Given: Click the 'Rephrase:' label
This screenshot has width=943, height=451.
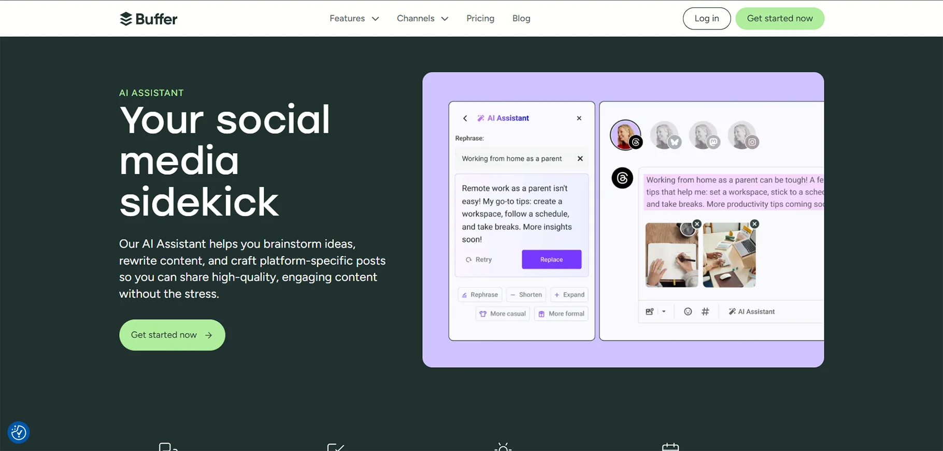Looking at the screenshot, I should tap(469, 139).
